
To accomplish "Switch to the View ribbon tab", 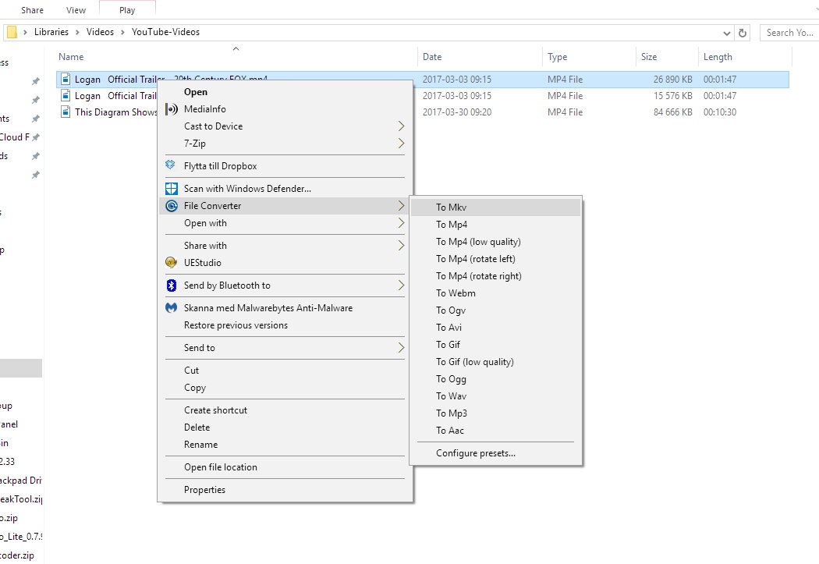I will (x=76, y=10).
